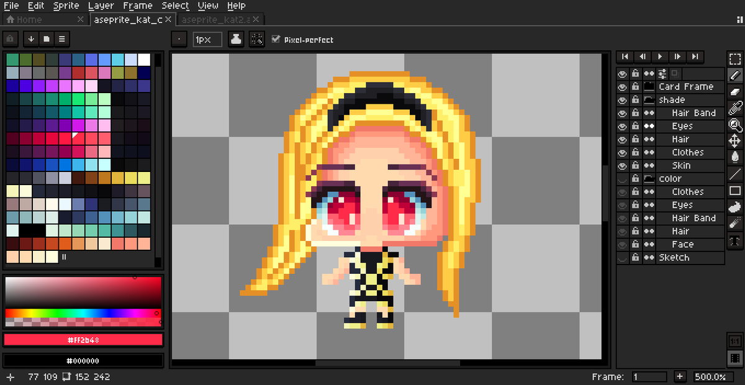The width and height of the screenshot is (745, 385).
Task: Open the Layer menu
Action: pyautogui.click(x=101, y=6)
